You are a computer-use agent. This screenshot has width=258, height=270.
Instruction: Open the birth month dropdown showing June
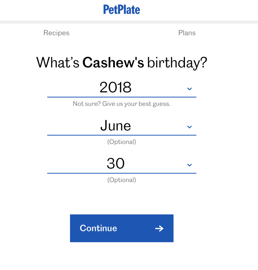tap(115, 126)
